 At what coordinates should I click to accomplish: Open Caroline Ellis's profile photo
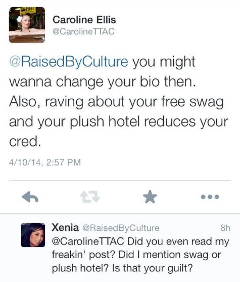(27, 25)
